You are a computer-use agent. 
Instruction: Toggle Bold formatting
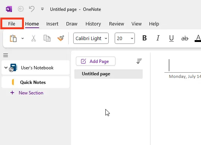point(145,38)
